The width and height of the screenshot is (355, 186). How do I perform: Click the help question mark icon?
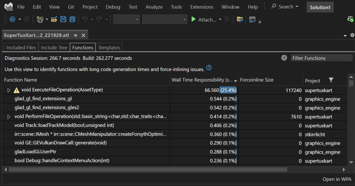point(209,68)
